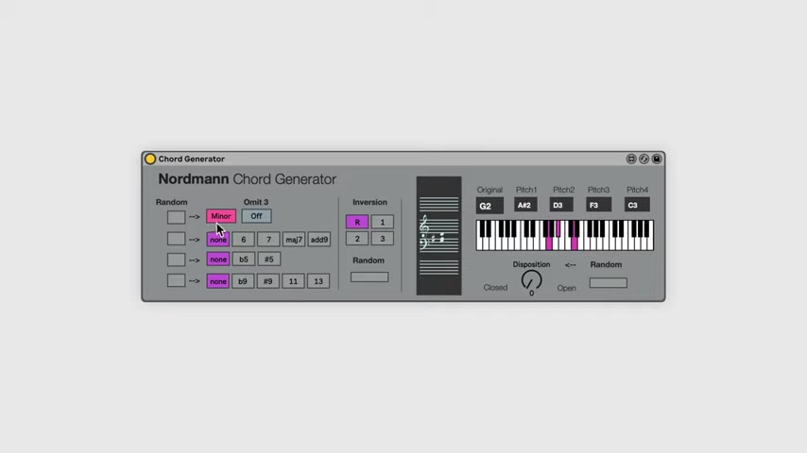Enable random checkbox for the 6/7/maj7 row

[x=176, y=239]
